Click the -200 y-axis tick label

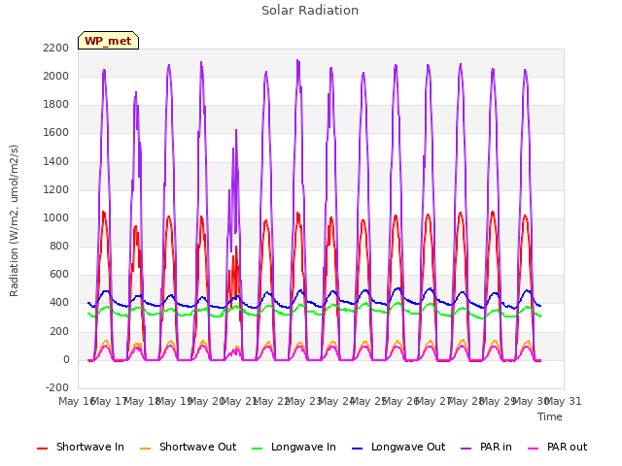coord(57,387)
